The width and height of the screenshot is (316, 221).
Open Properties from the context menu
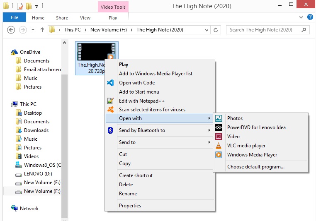click(x=160, y=206)
